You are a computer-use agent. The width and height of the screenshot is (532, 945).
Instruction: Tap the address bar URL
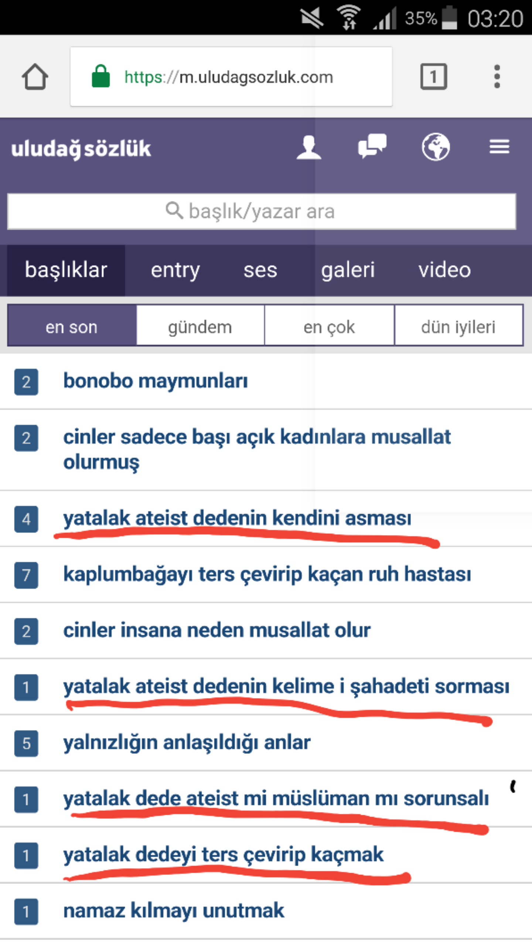229,77
